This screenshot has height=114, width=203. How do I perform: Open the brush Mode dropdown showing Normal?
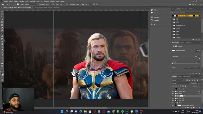tap(31, 4)
